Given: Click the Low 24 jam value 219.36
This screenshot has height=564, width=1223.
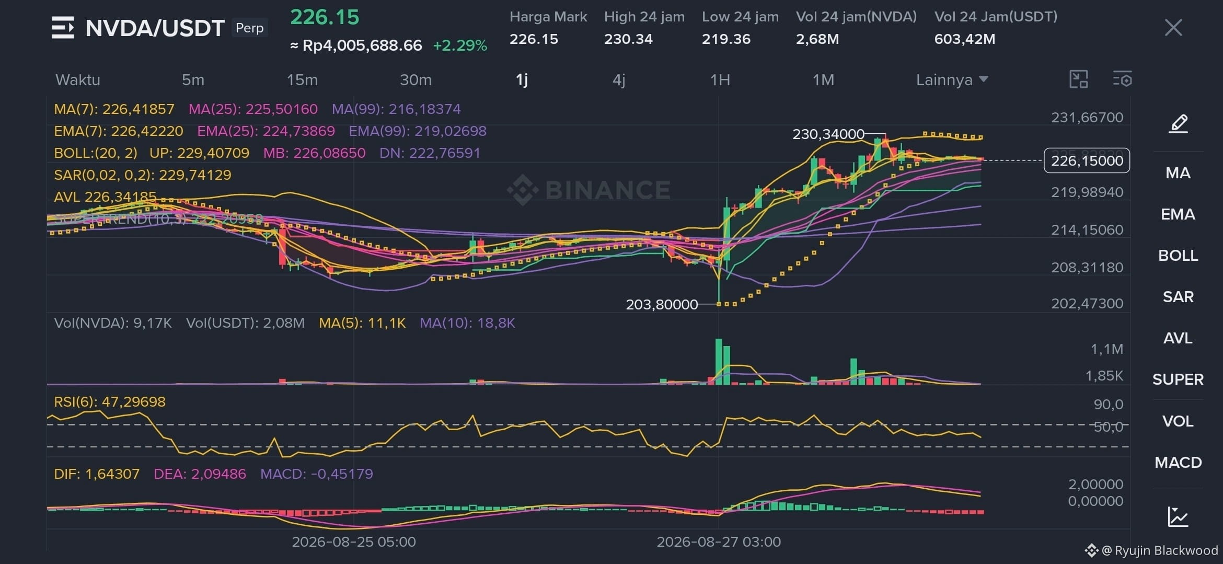Looking at the screenshot, I should click(x=726, y=39).
